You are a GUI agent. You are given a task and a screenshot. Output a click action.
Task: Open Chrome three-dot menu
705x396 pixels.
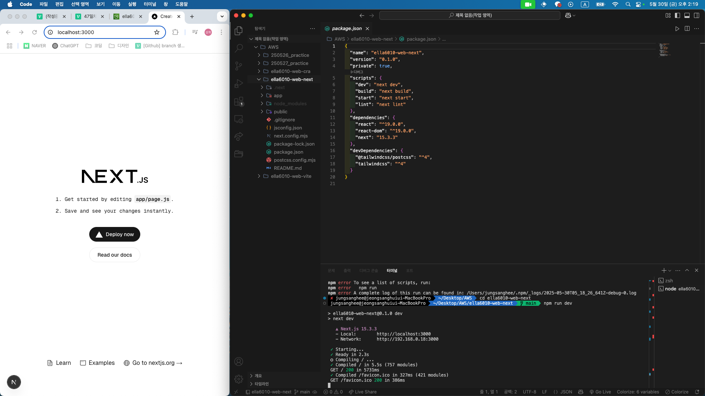[x=221, y=32]
